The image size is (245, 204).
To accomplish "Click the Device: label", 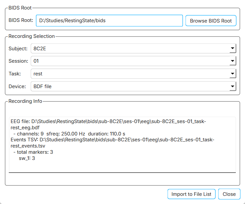I will pyautogui.click(x=17, y=86).
